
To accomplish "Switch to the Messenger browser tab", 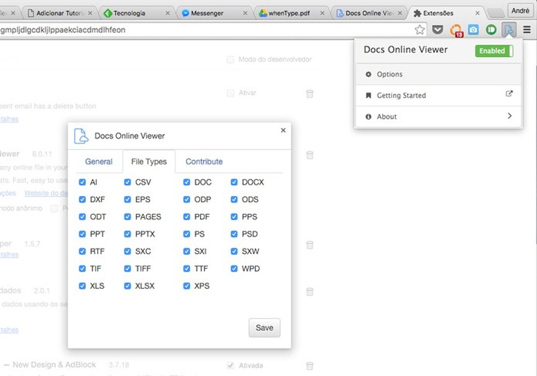I will [214, 13].
